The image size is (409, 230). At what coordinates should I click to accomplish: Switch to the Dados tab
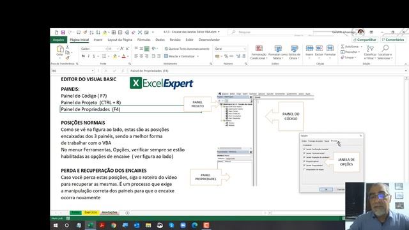(x=160, y=40)
